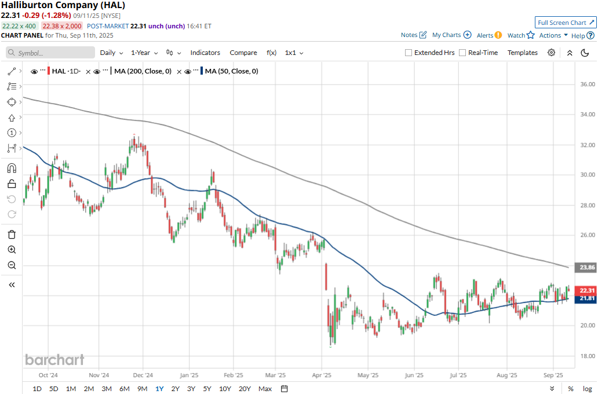This screenshot has height=394, width=598.
Task: Select the 1D time range
Action: (x=37, y=389)
